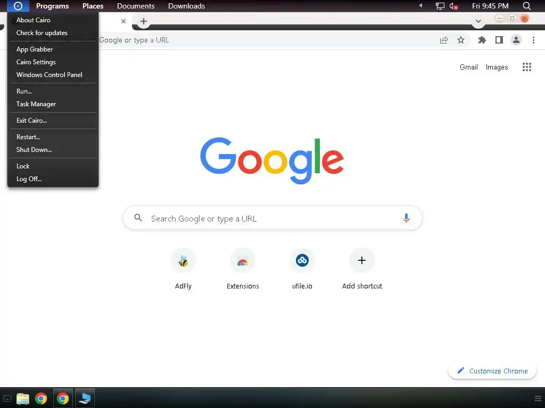
Task: Select Check for updates
Action: pyautogui.click(x=53, y=33)
